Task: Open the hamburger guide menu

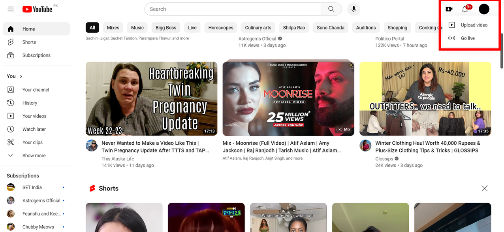Action: (11, 9)
